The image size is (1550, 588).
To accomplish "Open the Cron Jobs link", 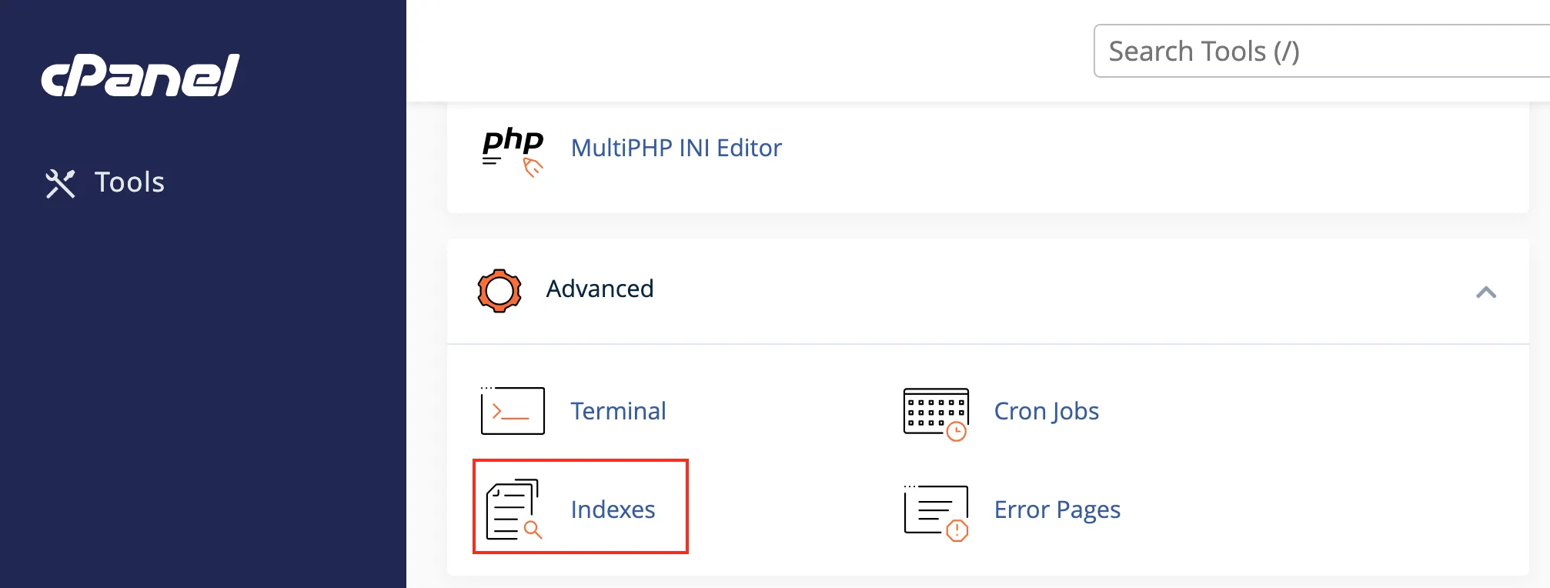I will (1046, 411).
